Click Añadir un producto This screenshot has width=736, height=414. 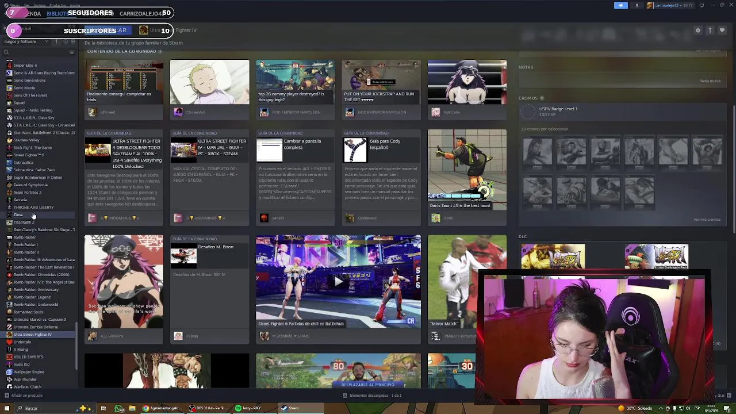pos(24,396)
